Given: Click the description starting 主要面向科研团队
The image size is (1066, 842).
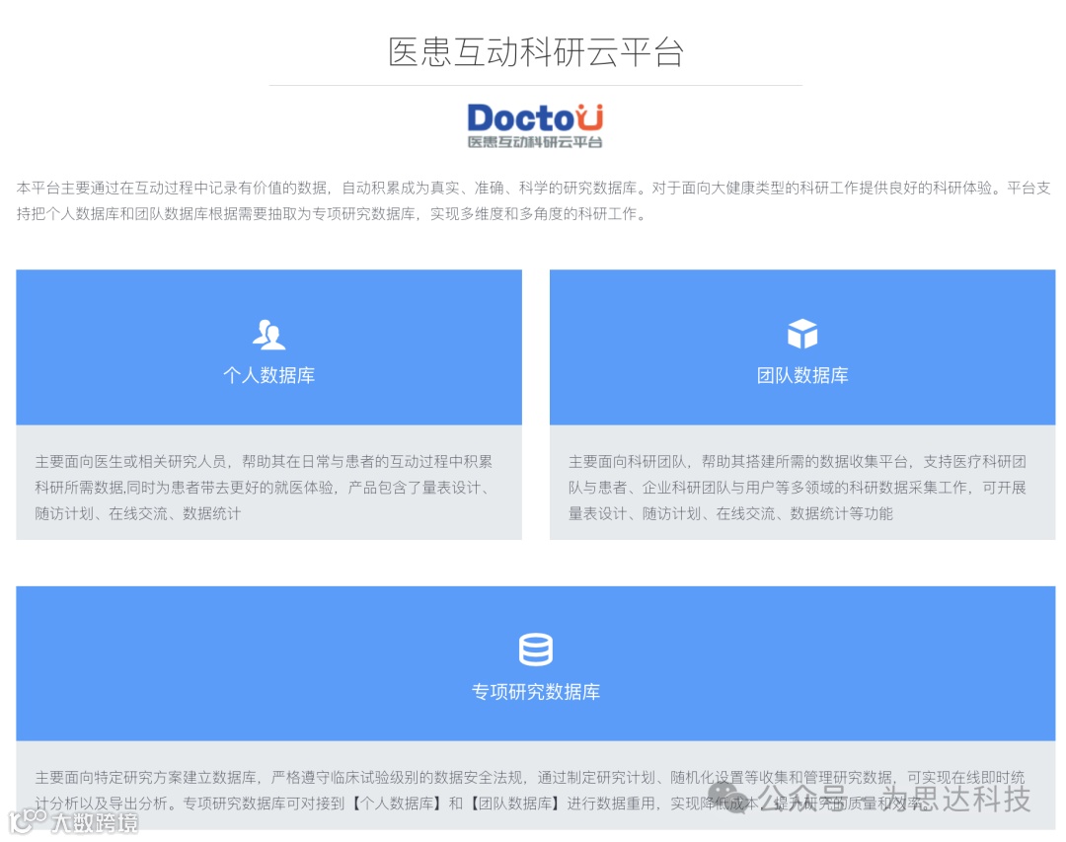Looking at the screenshot, I should [x=798, y=488].
